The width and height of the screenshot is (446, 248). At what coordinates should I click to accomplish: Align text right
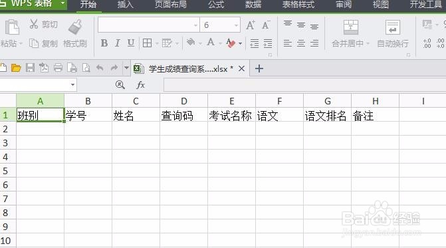(314, 43)
